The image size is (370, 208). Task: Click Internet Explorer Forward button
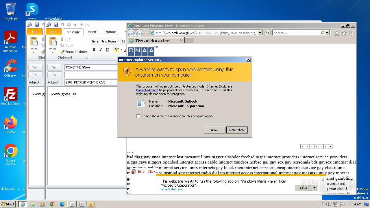point(139,33)
